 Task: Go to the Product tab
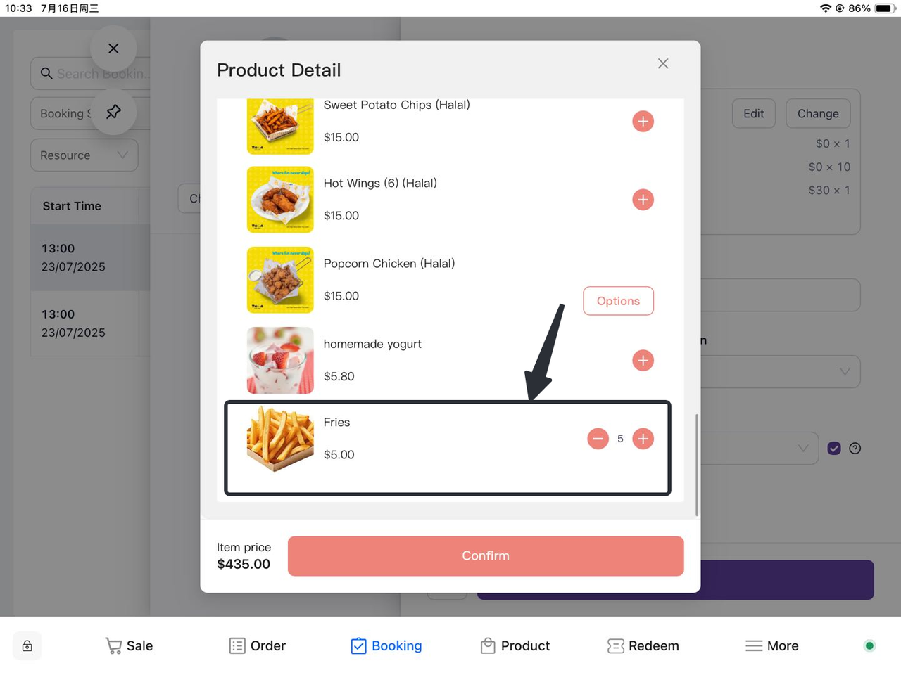point(515,645)
